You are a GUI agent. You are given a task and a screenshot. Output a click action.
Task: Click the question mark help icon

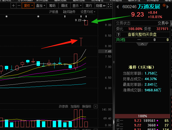[x=118, y=35]
